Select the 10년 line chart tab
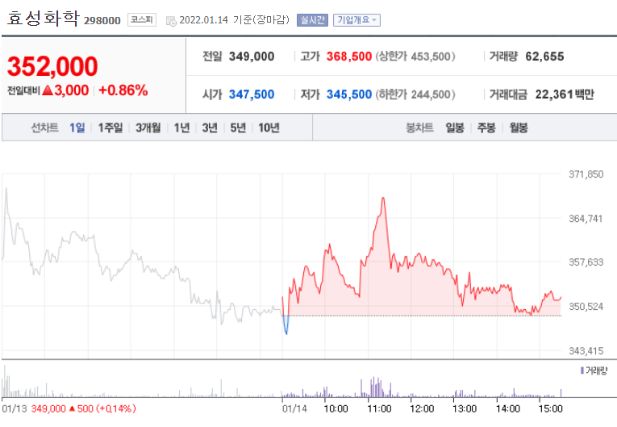 click(269, 128)
